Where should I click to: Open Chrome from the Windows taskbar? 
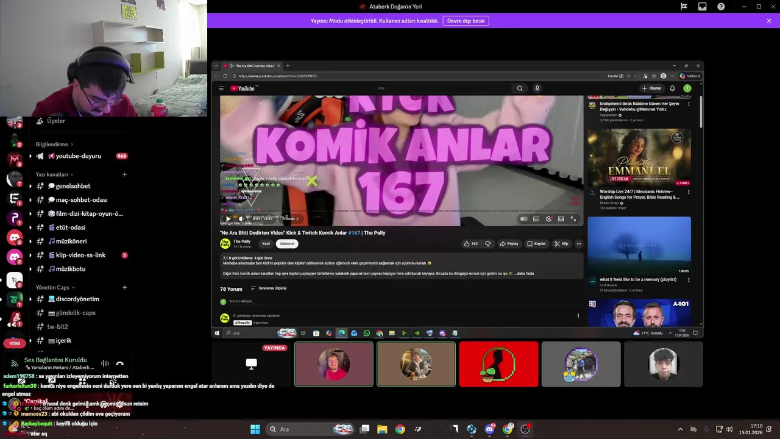[400, 429]
